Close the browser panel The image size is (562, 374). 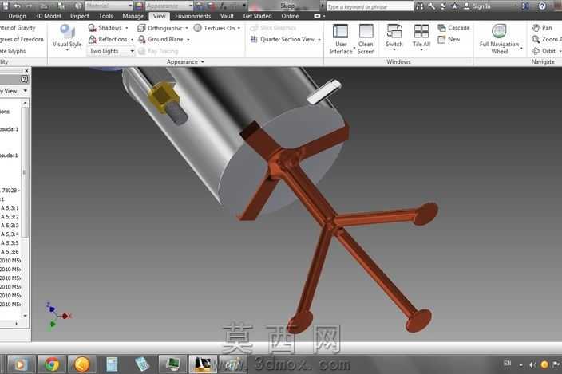click(x=26, y=71)
